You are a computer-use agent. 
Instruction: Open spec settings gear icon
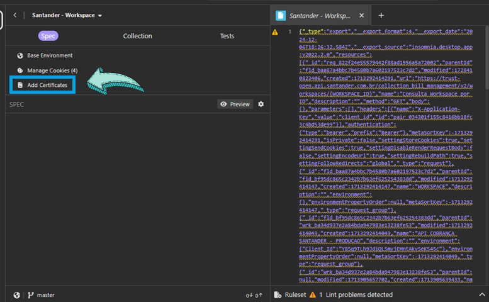click(261, 104)
